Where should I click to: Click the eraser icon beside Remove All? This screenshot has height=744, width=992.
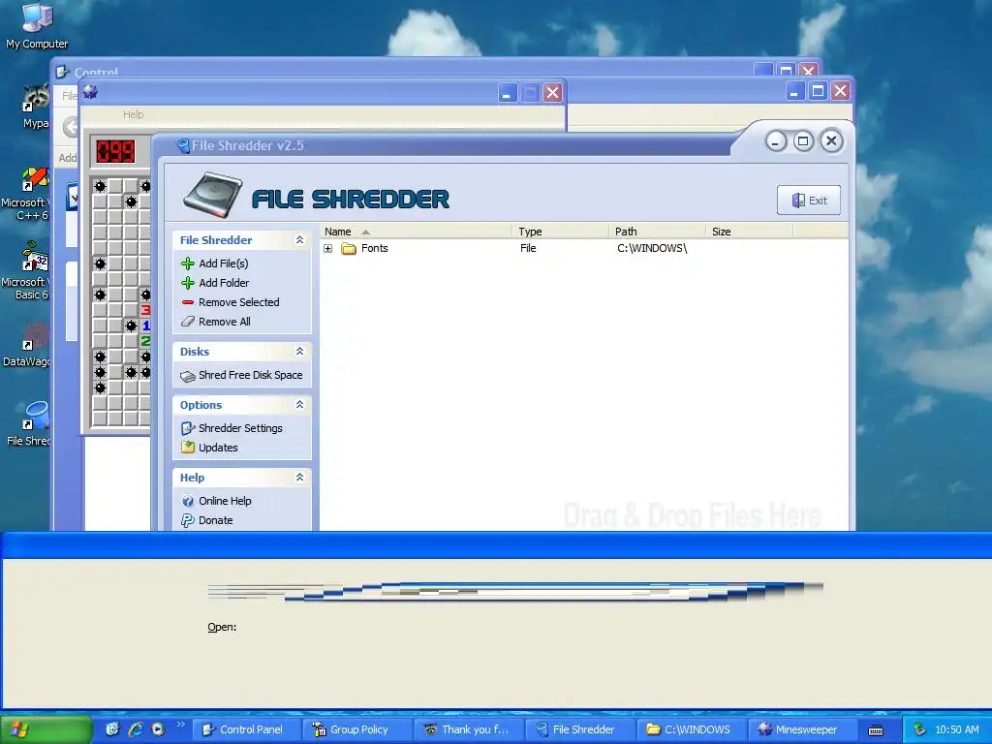coord(188,322)
